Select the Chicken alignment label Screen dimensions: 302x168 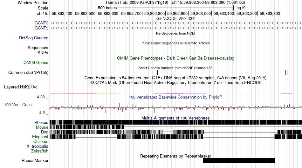[41, 141]
